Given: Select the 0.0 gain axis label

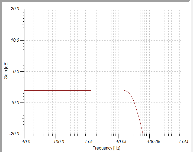Looking at the screenshot, I should (x=16, y=71).
